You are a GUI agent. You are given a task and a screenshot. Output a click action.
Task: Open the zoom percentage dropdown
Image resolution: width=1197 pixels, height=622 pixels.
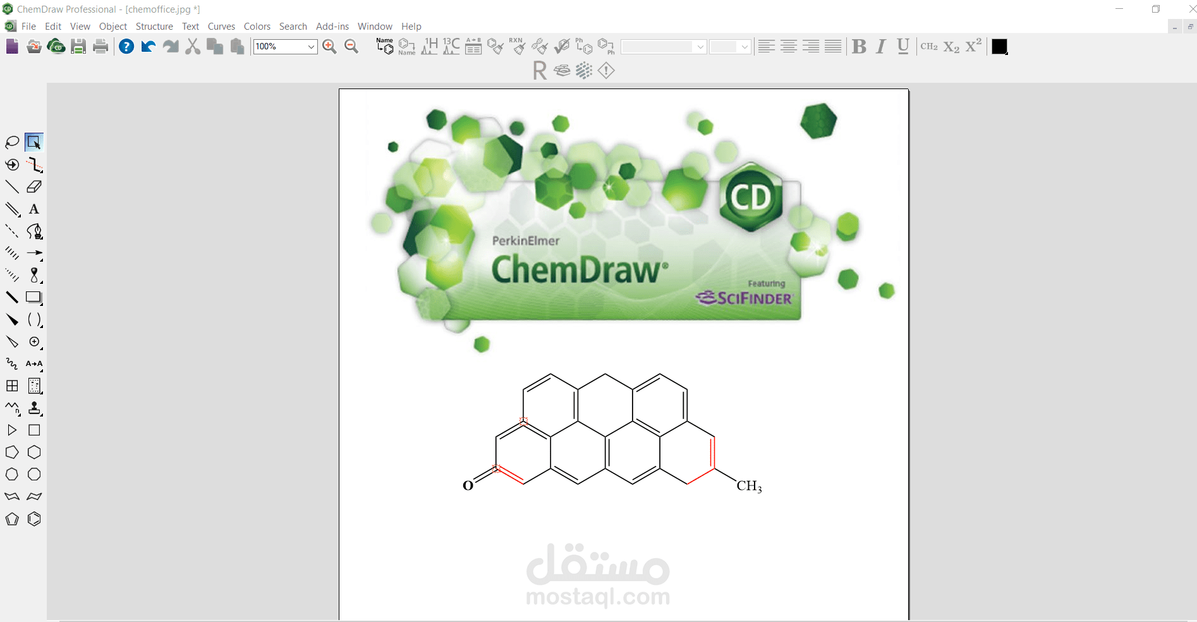click(310, 46)
